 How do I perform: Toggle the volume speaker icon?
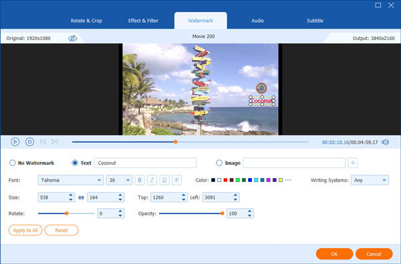tap(385, 142)
